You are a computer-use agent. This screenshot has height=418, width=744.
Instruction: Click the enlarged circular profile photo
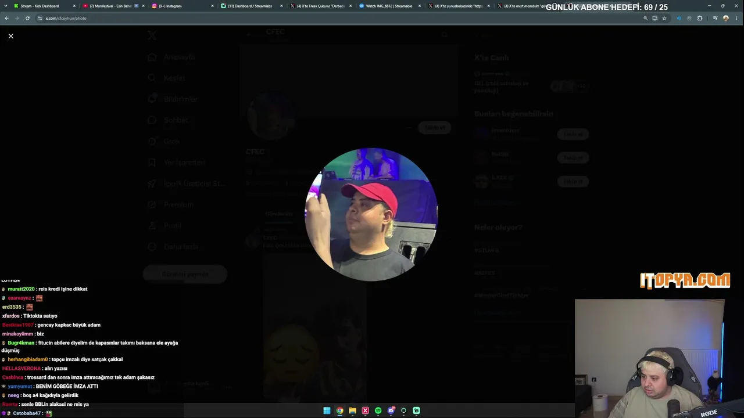click(x=371, y=214)
